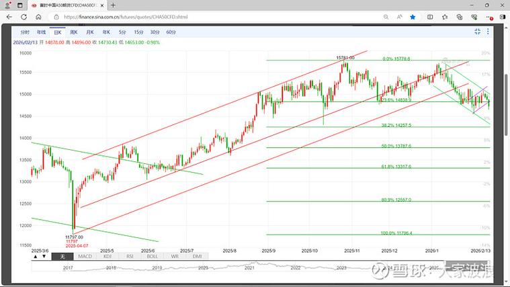
Task: Show the RSI indicator
Action: coord(130,256)
